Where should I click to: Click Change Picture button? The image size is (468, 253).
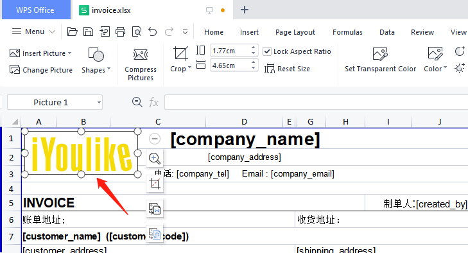pyautogui.click(x=41, y=70)
